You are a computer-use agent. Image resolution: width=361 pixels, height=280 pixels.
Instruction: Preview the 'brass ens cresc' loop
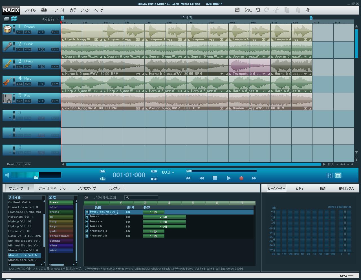tap(87, 212)
